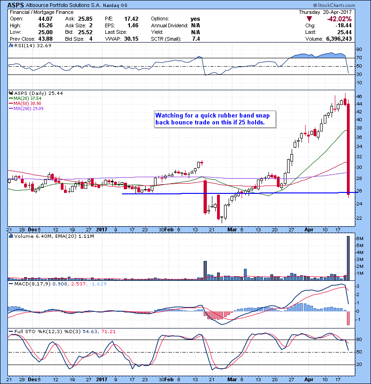Viewport: 371px width, 384px height.
Task: Click the Financial / Mortgage Finance sector label
Action: 41,12
